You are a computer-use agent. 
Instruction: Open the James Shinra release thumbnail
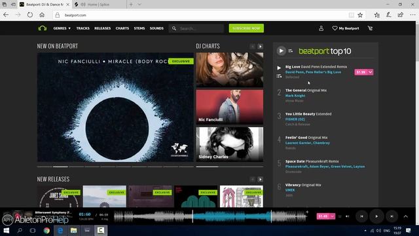click(59, 197)
